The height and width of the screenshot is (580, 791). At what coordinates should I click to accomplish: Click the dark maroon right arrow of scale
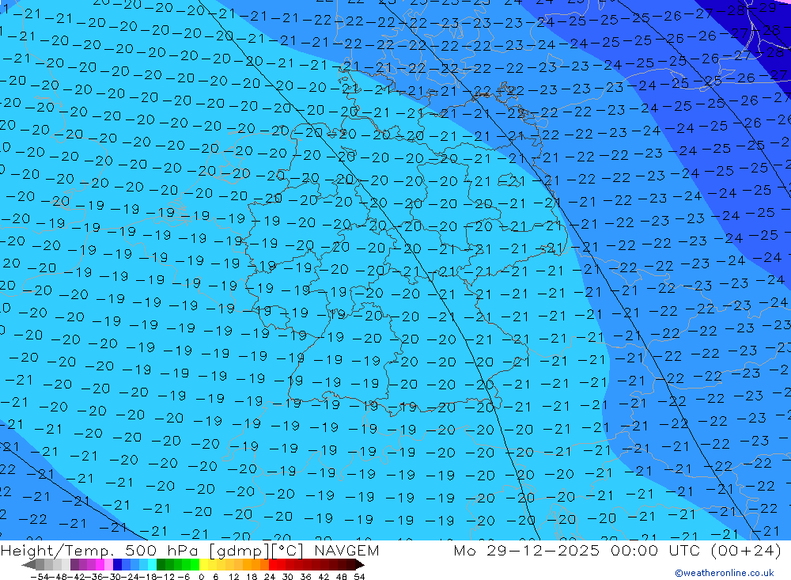(360, 565)
